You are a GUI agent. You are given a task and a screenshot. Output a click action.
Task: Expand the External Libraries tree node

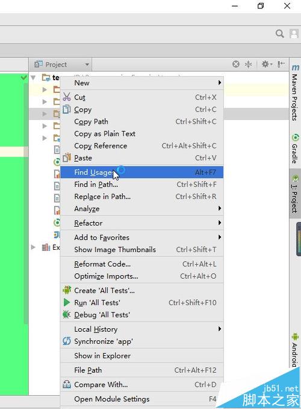(33, 247)
